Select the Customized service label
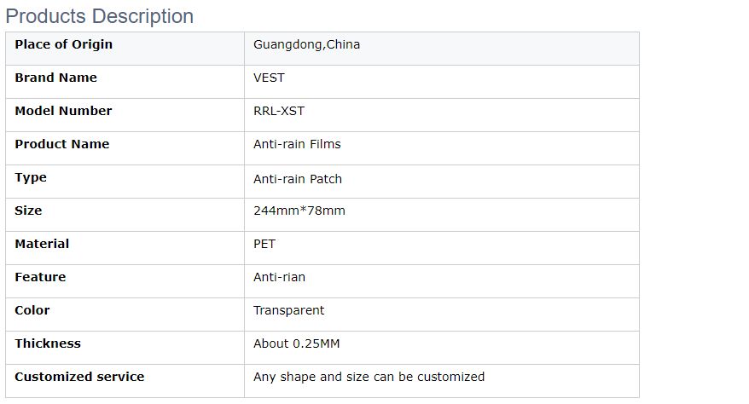Screen dimensions: 749x404 tap(79, 377)
